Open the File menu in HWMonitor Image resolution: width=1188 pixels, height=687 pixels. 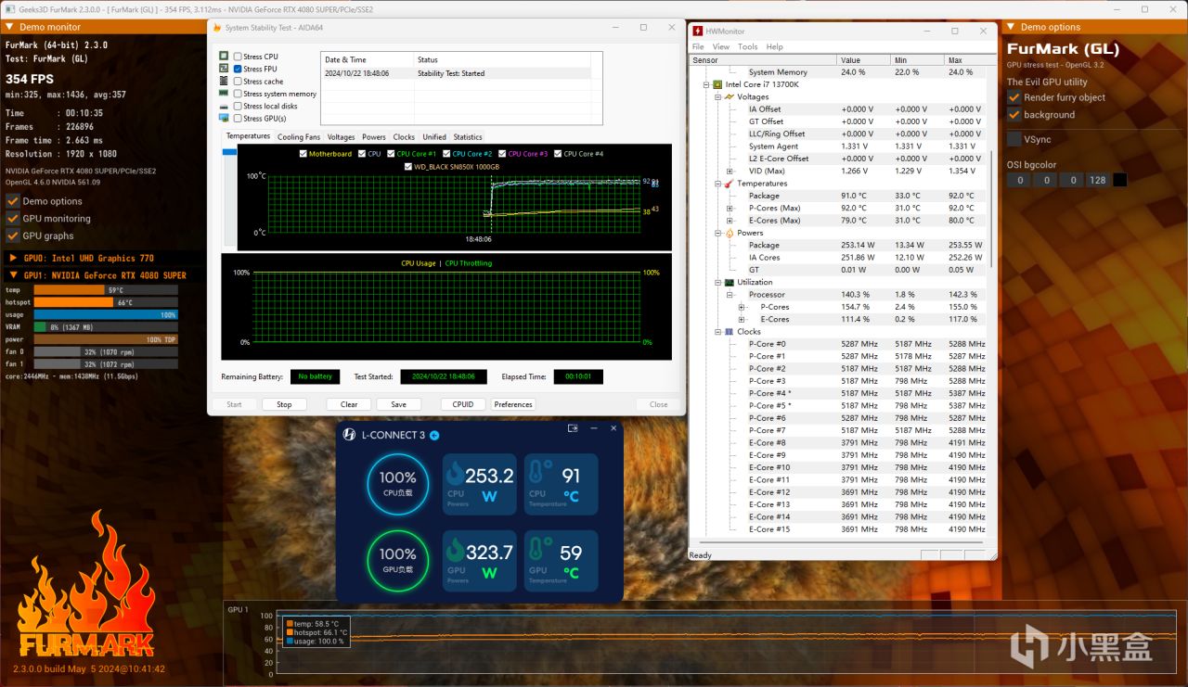coord(698,46)
